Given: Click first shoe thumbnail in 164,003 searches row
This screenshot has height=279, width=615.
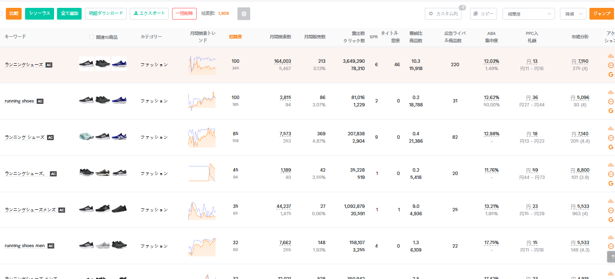Looking at the screenshot, I should [x=87, y=64].
